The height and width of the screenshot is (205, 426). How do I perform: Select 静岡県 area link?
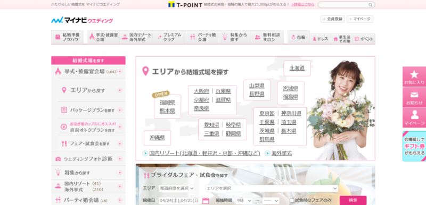[x=233, y=133]
